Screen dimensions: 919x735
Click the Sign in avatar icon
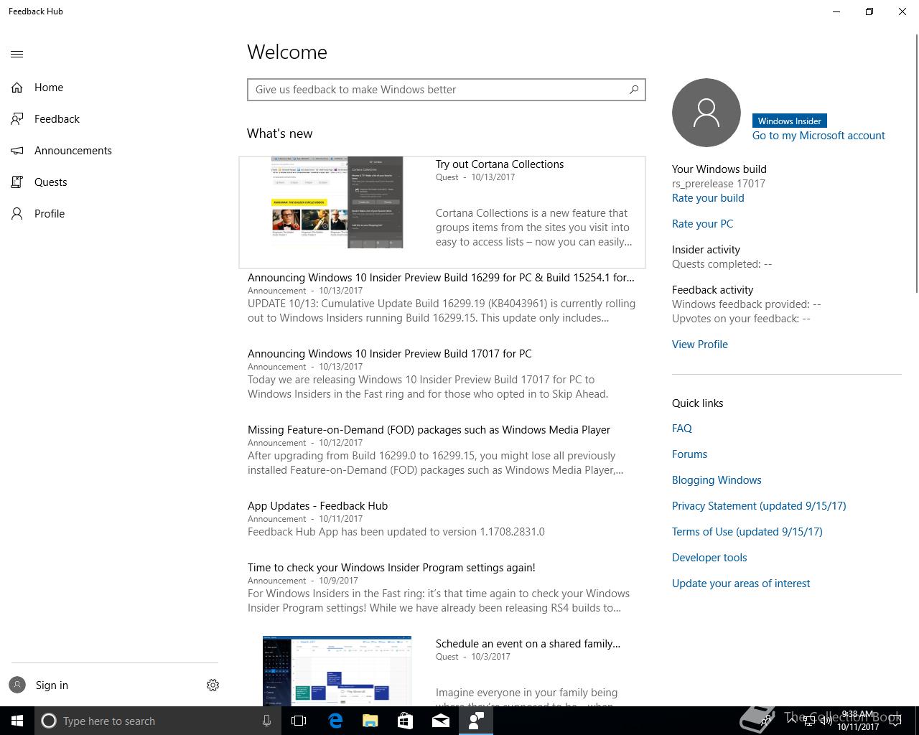(x=17, y=685)
